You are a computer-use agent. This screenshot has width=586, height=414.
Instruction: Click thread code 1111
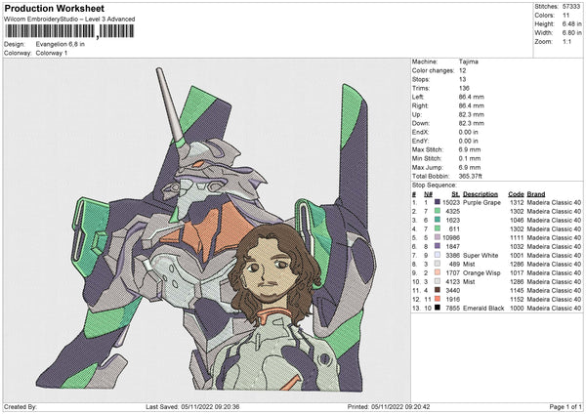(x=517, y=237)
